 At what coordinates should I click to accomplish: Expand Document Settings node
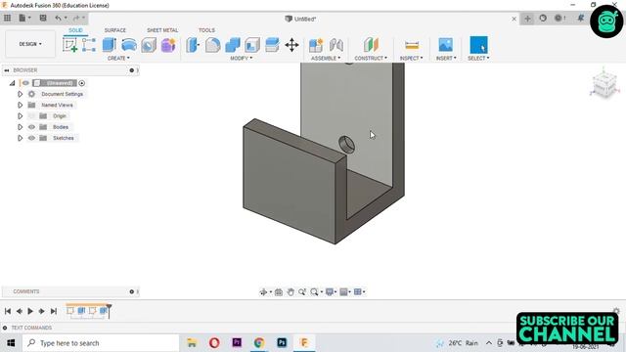[20, 94]
